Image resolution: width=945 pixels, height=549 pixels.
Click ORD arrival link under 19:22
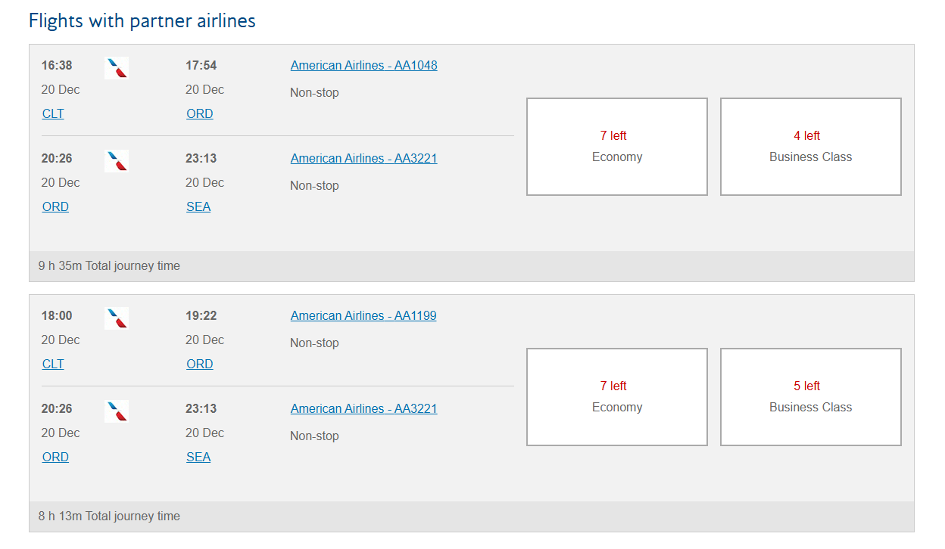coord(200,364)
